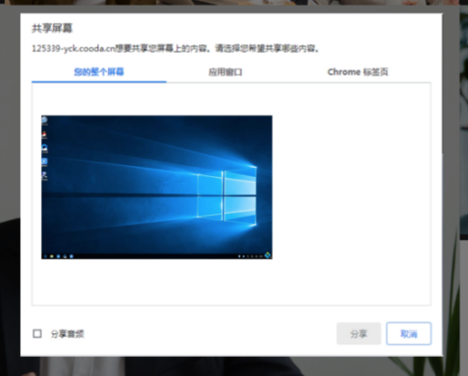Enable the 分享音频 checkbox
This screenshot has width=468, height=376.
[37, 333]
